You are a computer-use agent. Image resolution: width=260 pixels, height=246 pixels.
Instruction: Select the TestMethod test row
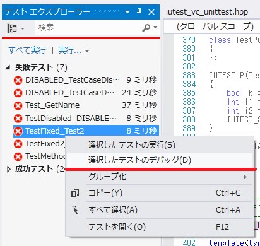point(39,156)
